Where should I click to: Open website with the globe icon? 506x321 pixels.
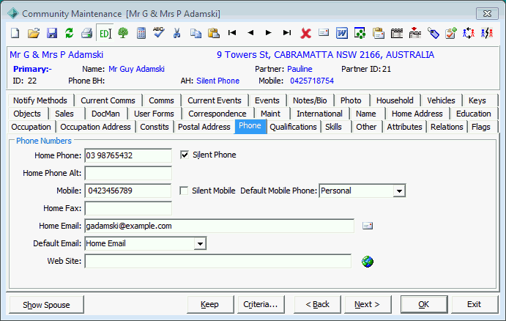pyautogui.click(x=368, y=262)
